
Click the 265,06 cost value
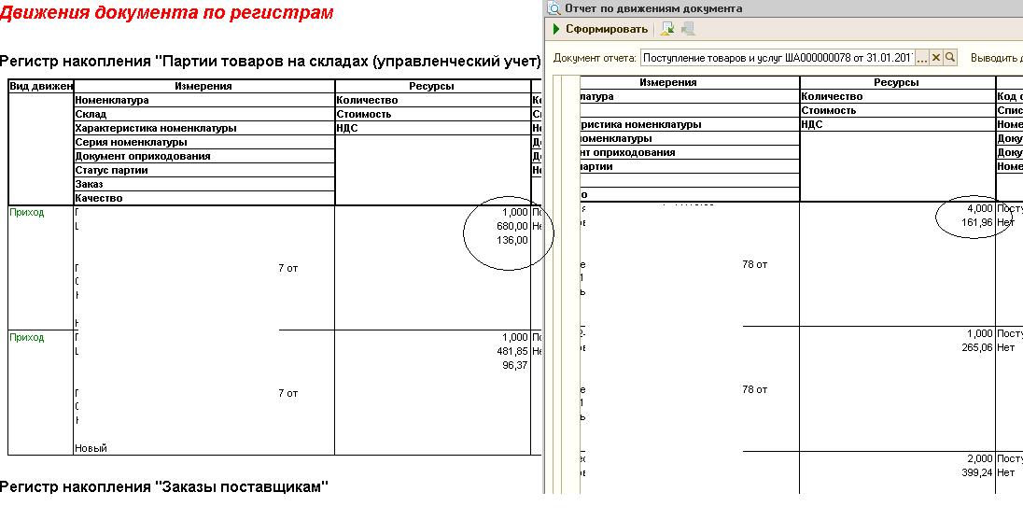click(977, 347)
